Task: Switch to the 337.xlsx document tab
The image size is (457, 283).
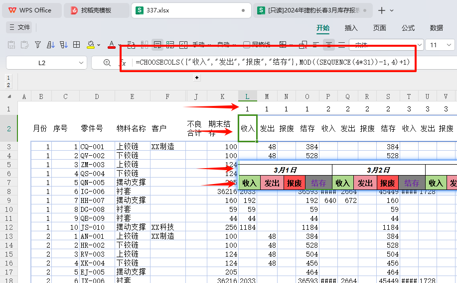Action: 191,10
